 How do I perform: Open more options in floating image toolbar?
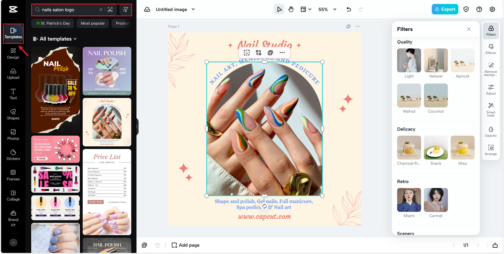pos(282,53)
